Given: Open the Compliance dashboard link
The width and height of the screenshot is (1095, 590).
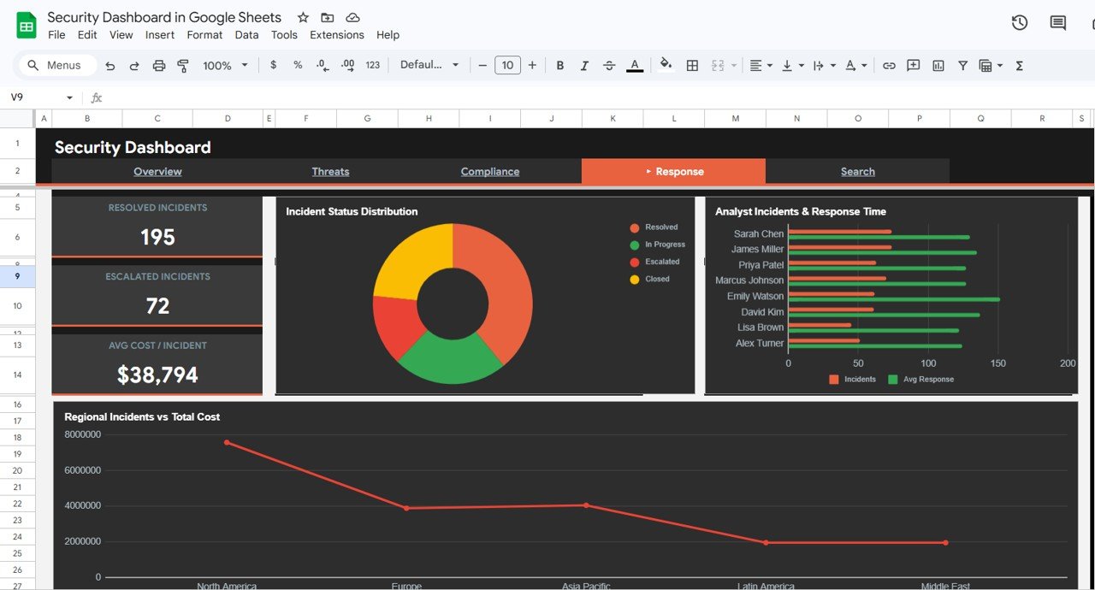Looking at the screenshot, I should tap(489, 172).
